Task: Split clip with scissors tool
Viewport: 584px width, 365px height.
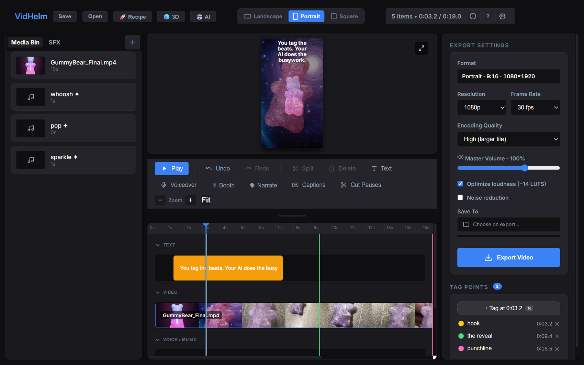Action: [x=303, y=168]
